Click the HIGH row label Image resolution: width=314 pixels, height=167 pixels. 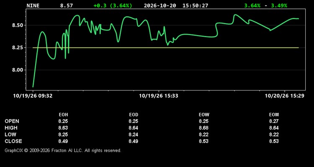coord(11,128)
